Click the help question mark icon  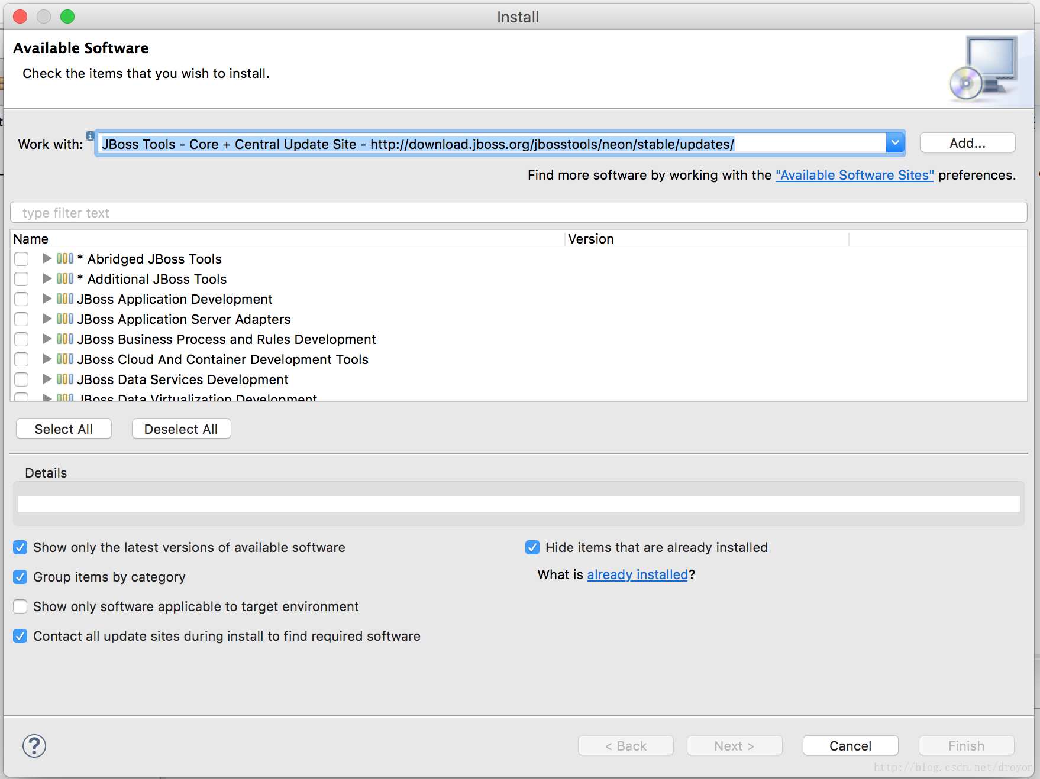(34, 746)
